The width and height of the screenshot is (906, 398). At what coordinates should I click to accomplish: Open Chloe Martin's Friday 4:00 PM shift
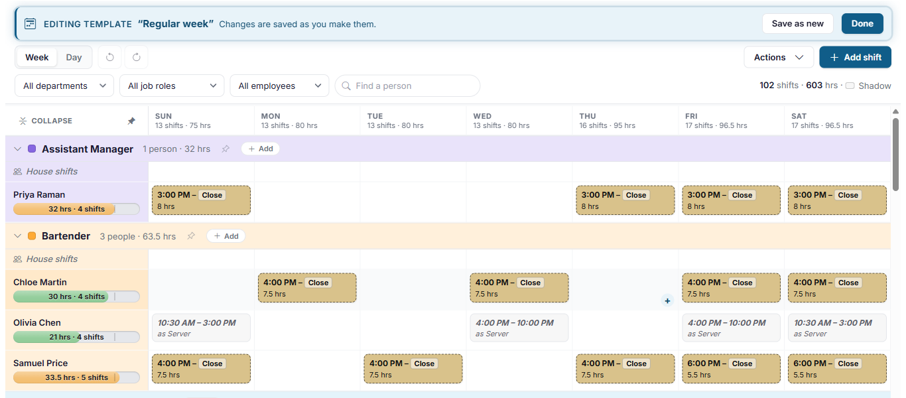(x=732, y=288)
